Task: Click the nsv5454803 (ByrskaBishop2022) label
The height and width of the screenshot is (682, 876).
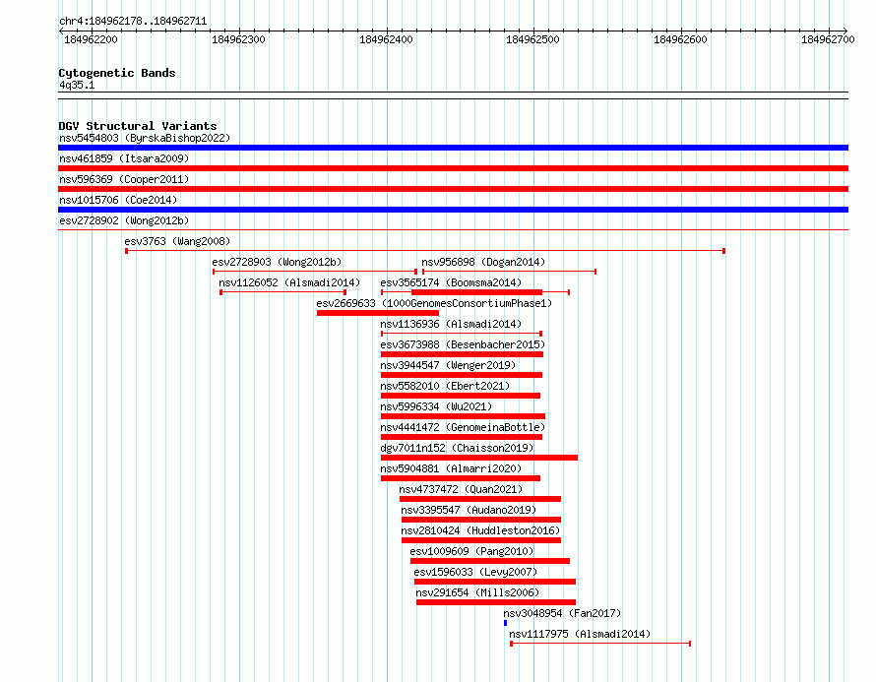Action: tap(145, 138)
